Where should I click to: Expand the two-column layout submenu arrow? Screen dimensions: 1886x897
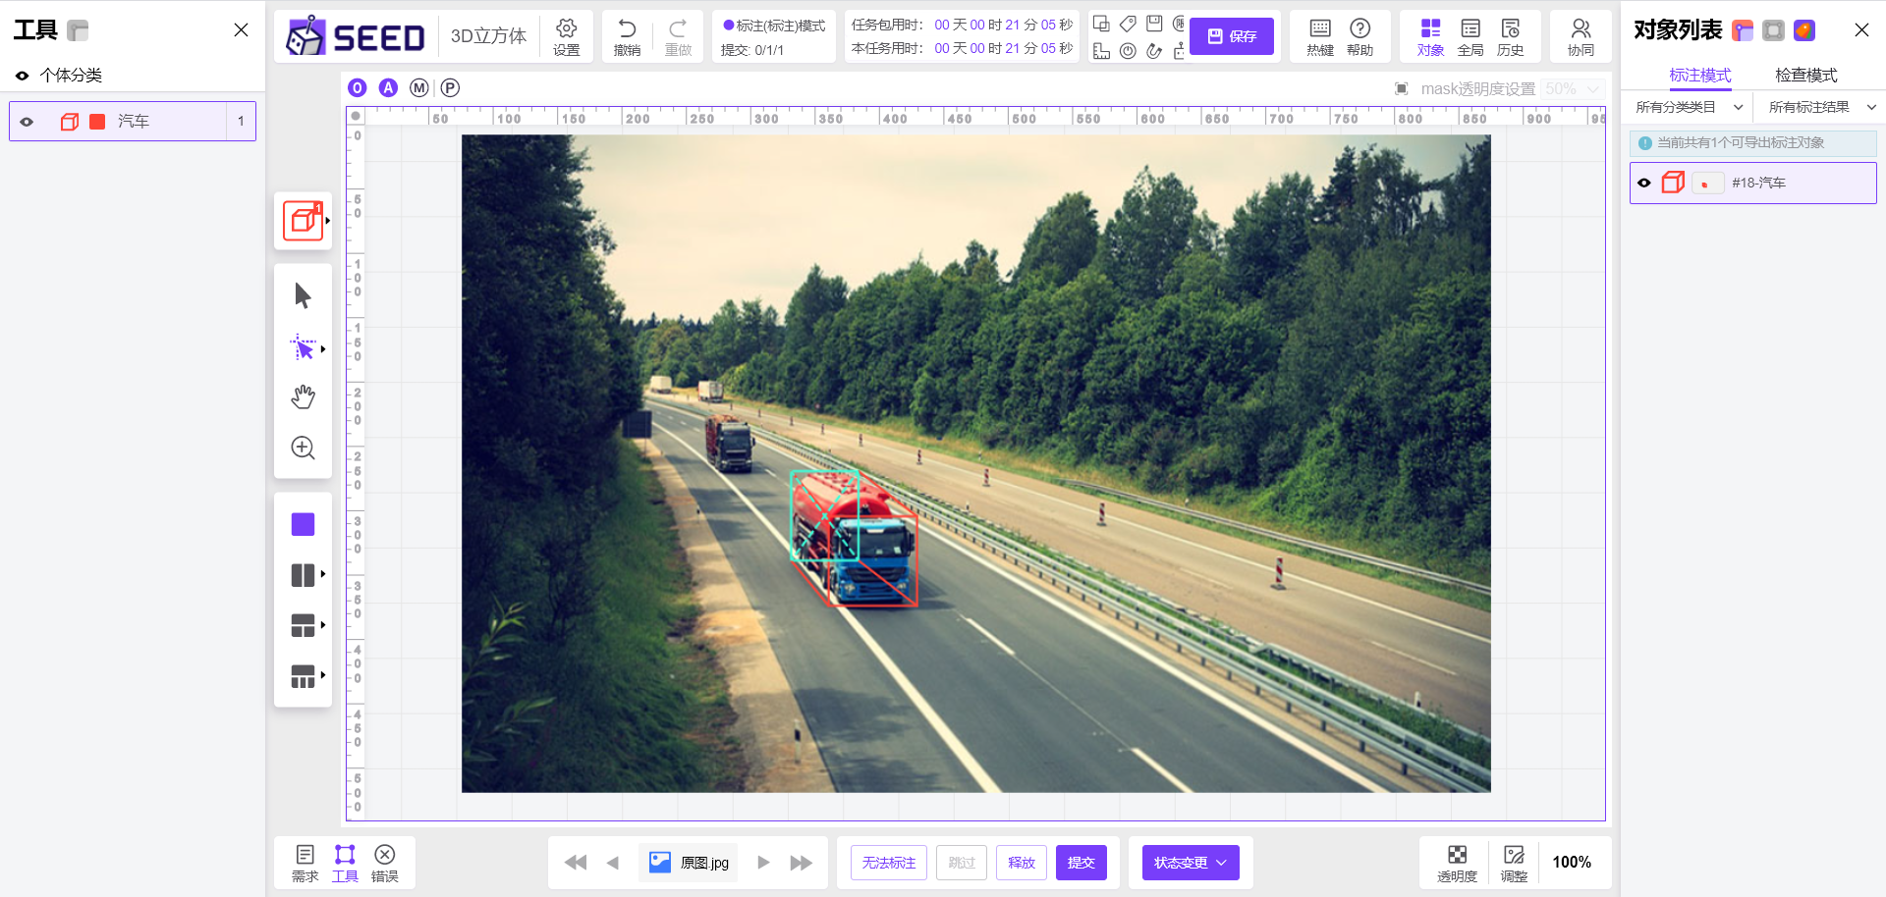(x=323, y=574)
